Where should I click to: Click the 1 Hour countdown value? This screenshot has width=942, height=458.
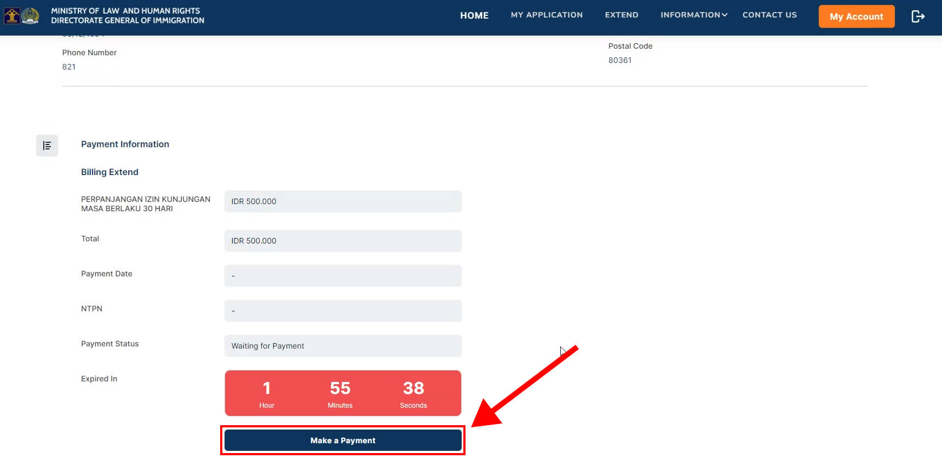tap(267, 394)
